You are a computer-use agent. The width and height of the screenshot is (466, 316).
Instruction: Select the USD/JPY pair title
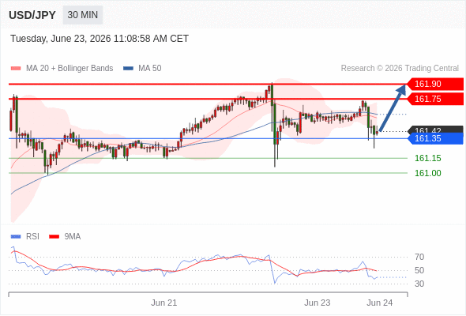click(x=32, y=15)
